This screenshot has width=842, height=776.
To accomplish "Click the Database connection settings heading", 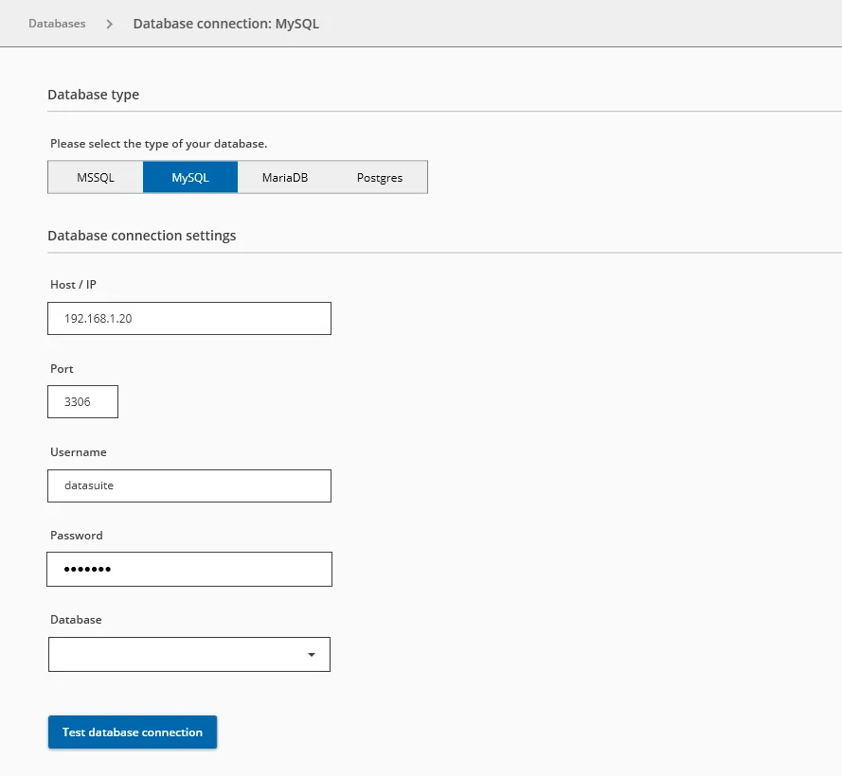I will pos(142,236).
